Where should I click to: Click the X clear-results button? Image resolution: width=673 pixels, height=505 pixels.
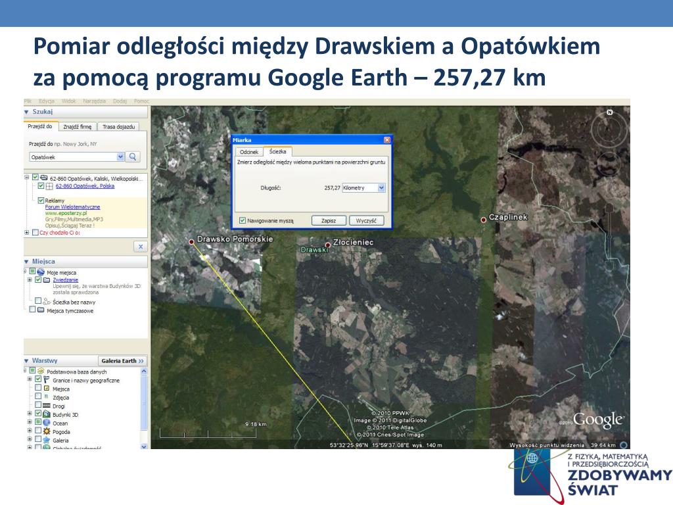click(141, 247)
